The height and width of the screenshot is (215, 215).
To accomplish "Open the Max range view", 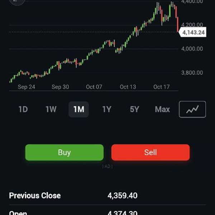I will (162, 109).
